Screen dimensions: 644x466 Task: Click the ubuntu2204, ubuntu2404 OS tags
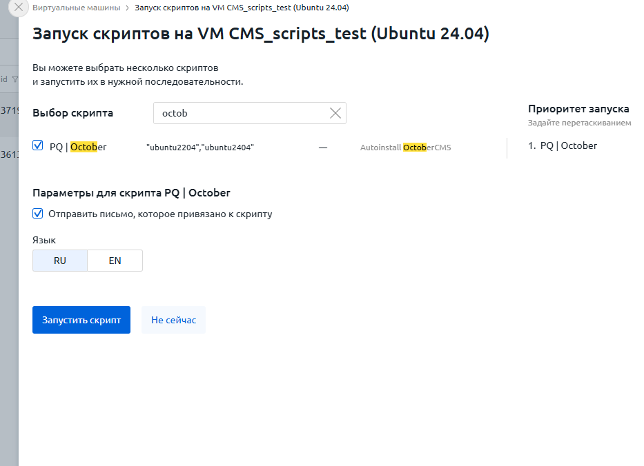pos(200,148)
